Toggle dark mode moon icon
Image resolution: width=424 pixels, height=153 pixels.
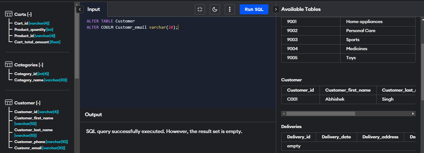pos(215,9)
